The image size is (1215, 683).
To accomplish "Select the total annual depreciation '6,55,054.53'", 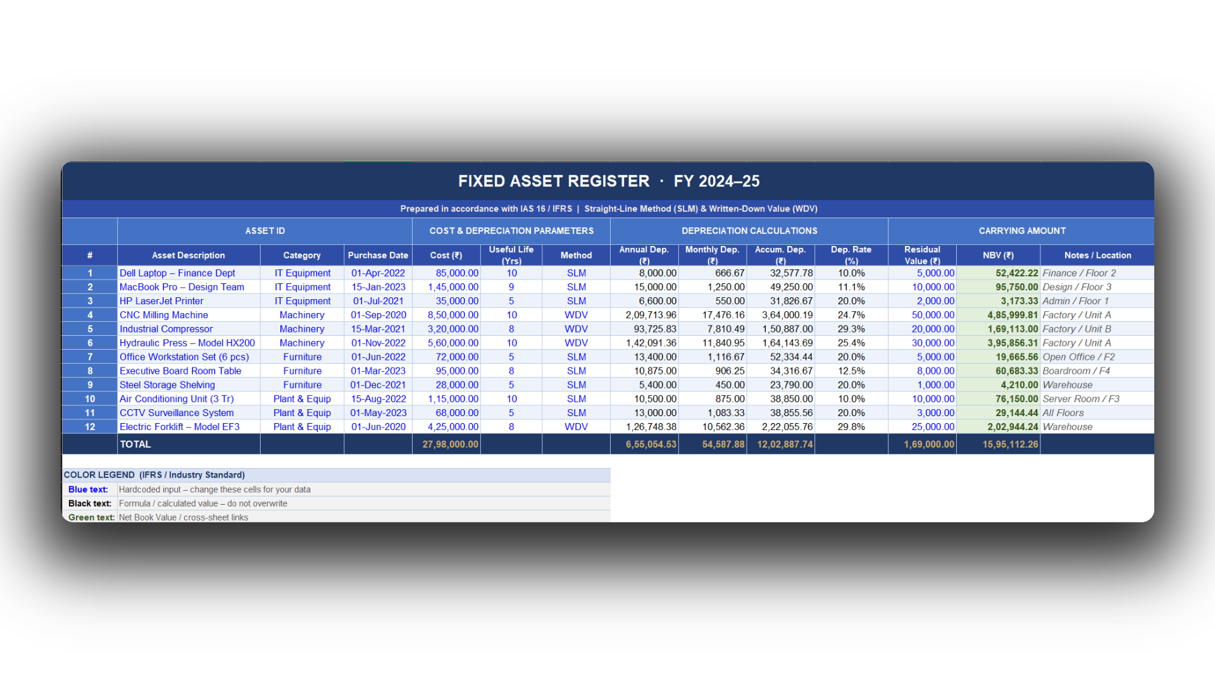I will click(x=644, y=445).
